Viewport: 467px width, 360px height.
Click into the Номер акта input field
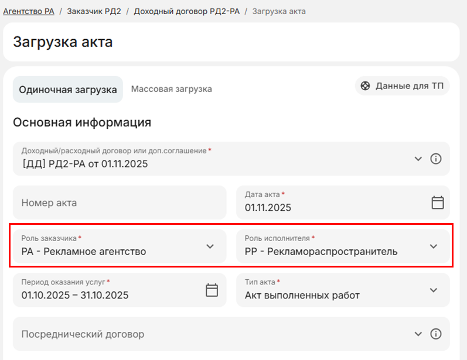point(119,203)
